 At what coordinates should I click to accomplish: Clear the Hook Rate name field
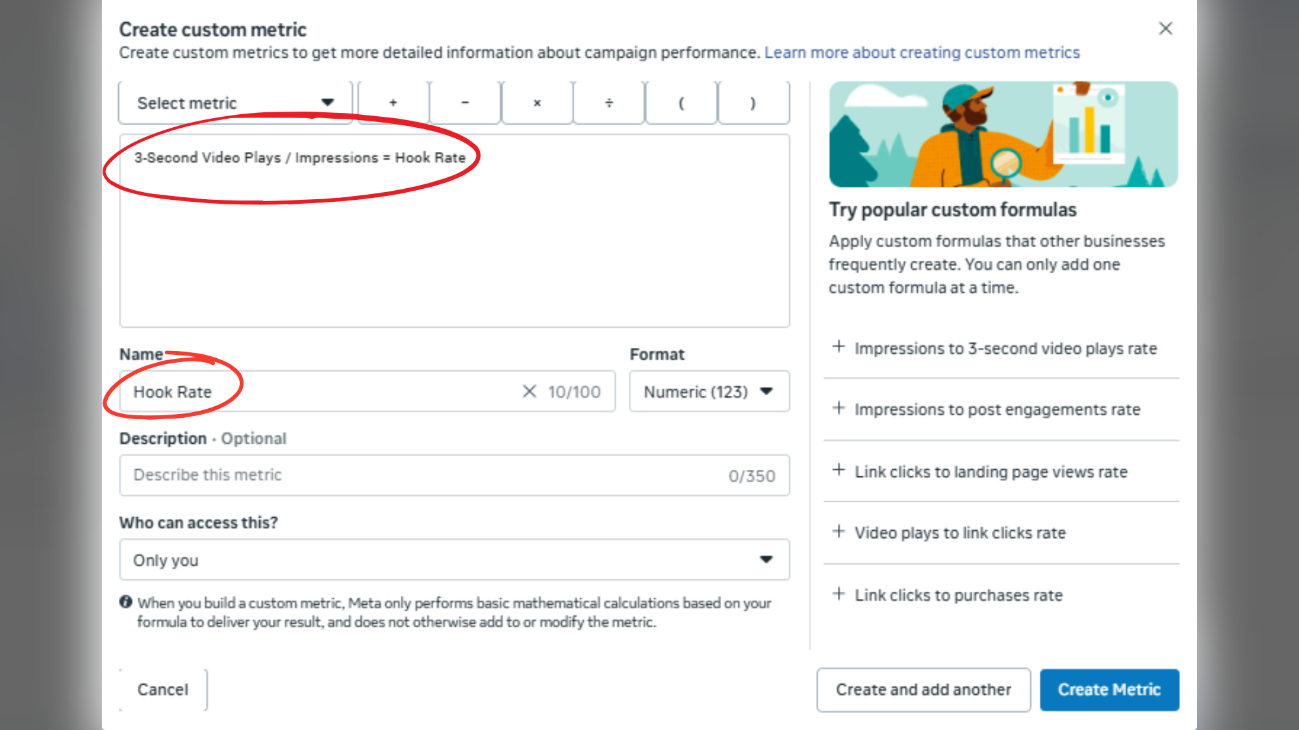(529, 391)
